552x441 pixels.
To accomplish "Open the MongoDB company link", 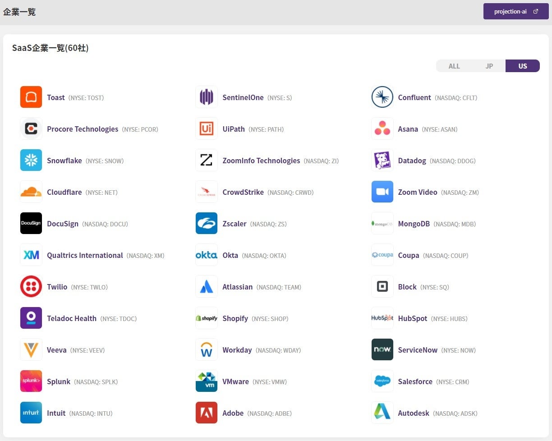I will coord(414,224).
